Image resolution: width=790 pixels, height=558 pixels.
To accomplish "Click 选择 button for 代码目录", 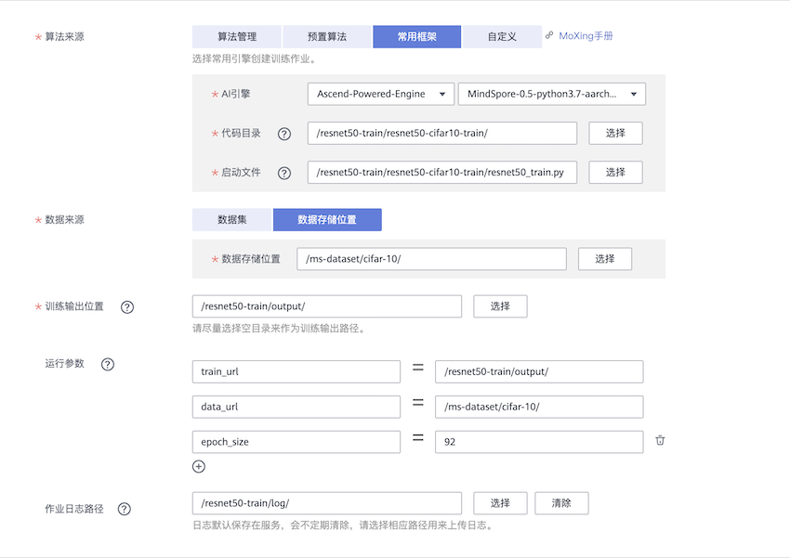I will click(615, 133).
